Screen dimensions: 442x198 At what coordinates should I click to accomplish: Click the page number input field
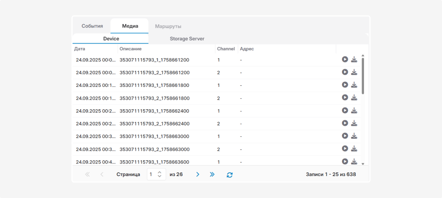(x=152, y=175)
